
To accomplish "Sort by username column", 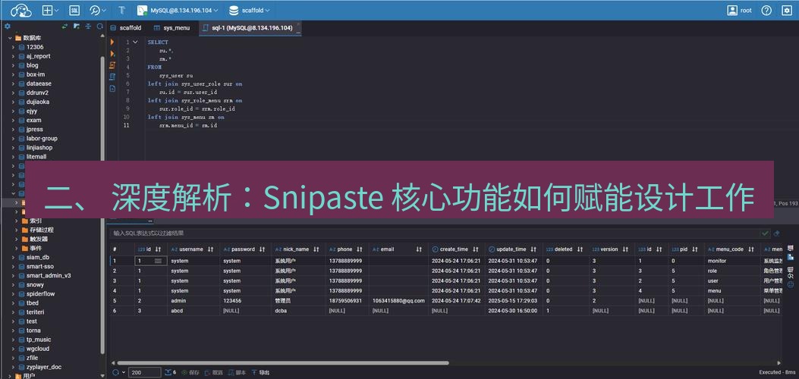I will tap(212, 249).
